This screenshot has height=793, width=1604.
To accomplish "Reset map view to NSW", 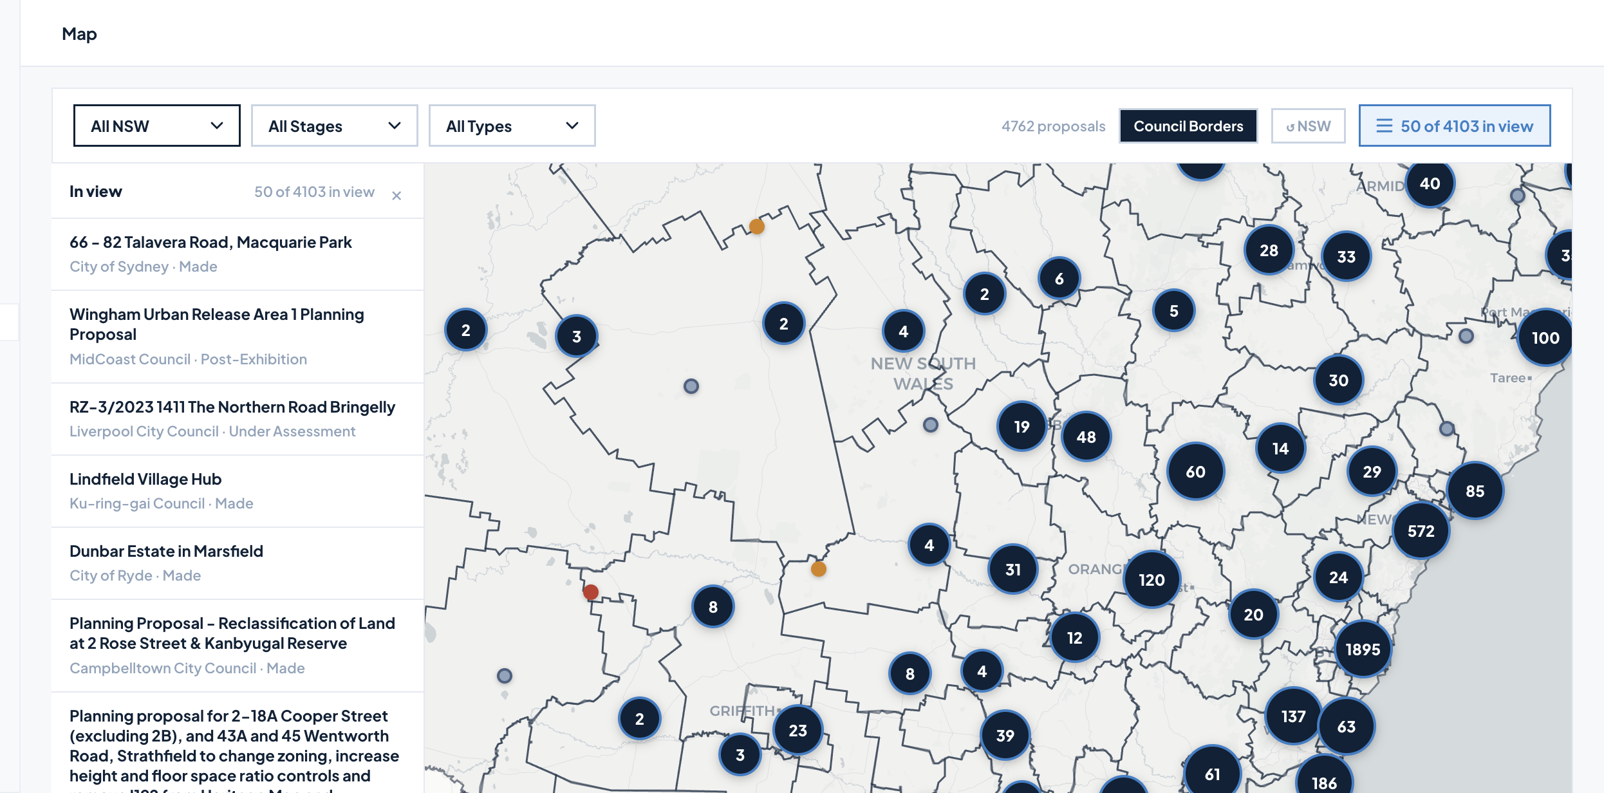I will [x=1308, y=126].
